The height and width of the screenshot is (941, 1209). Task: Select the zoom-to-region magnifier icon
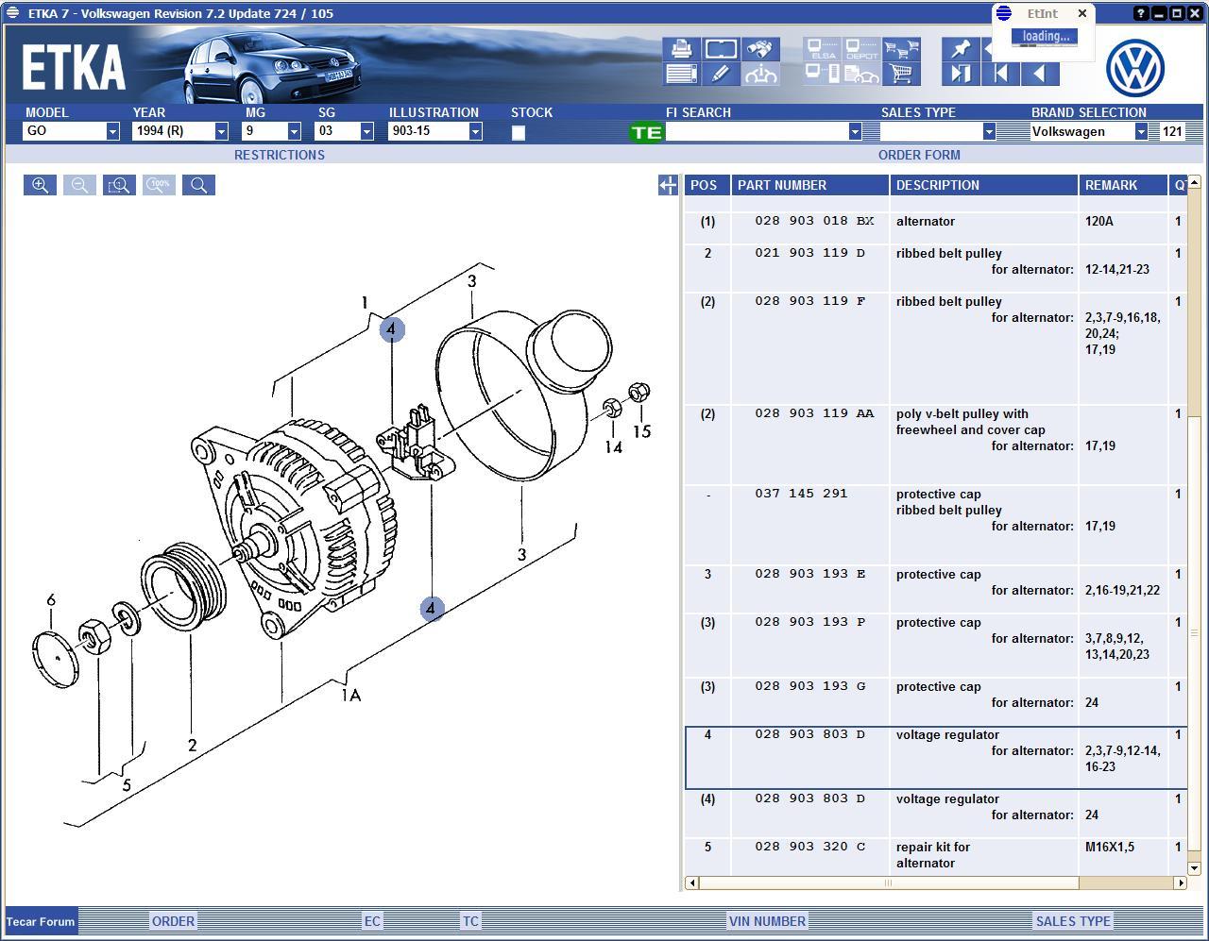click(119, 185)
